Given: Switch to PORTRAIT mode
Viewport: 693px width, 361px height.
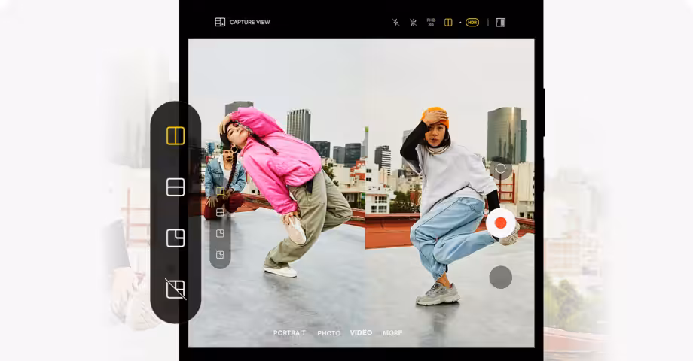Looking at the screenshot, I should [x=289, y=332].
